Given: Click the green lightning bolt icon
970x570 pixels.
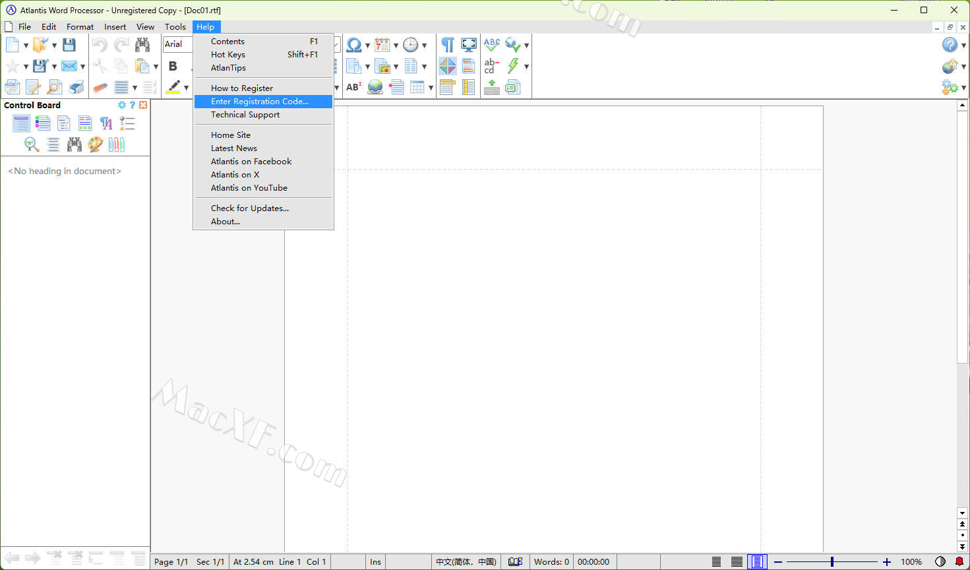Looking at the screenshot, I should click(x=513, y=66).
